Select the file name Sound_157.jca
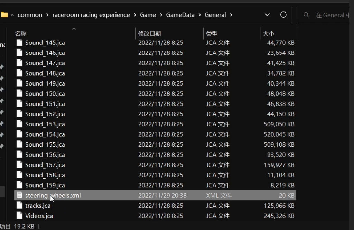 click(45, 165)
